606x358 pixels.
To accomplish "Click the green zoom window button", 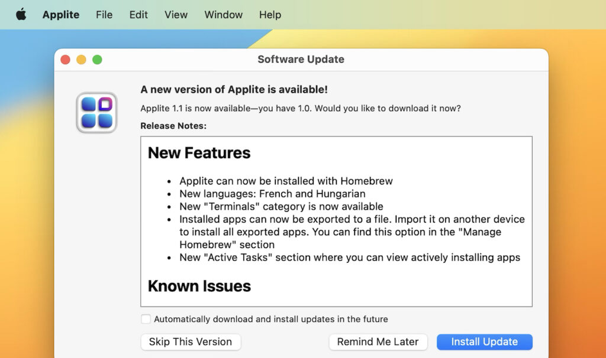I will 97,60.
